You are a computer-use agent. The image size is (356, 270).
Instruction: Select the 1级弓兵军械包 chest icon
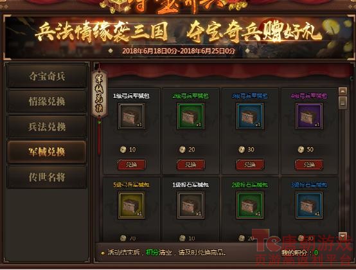point(131,116)
